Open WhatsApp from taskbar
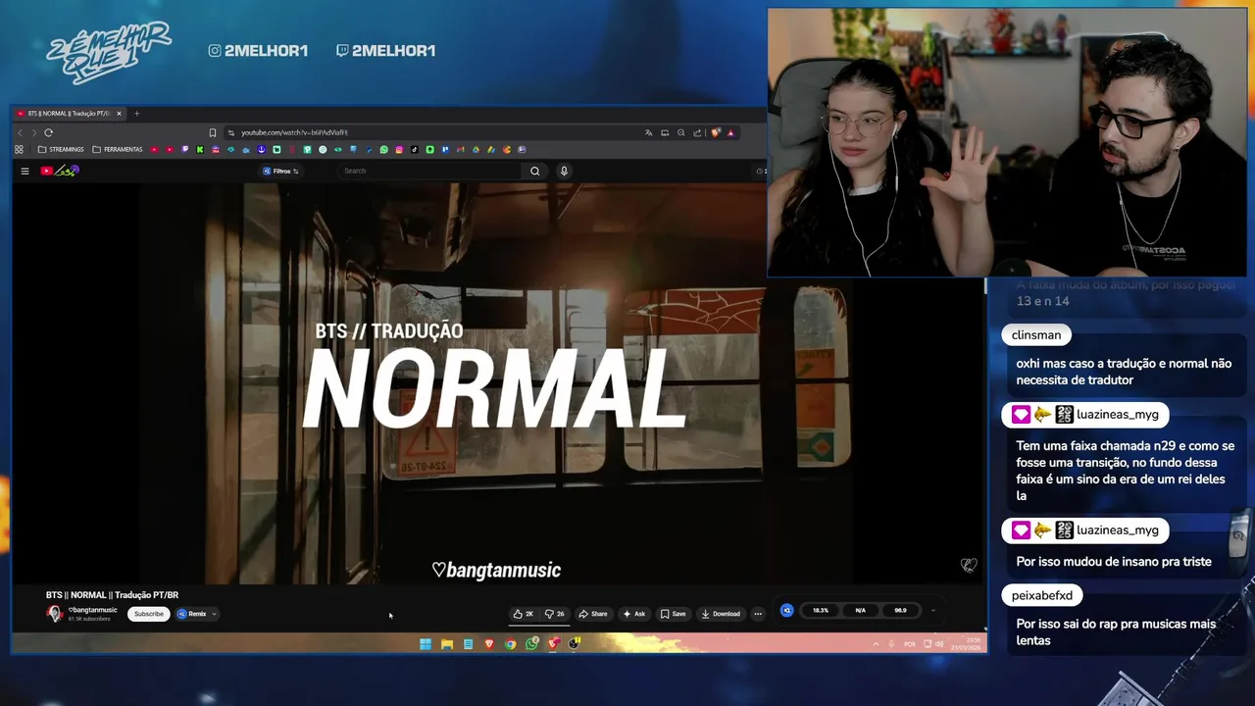1255x706 pixels. click(x=531, y=644)
